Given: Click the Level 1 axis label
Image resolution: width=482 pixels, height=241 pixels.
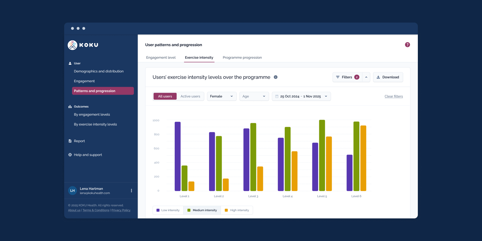Looking at the screenshot, I should tap(184, 196).
